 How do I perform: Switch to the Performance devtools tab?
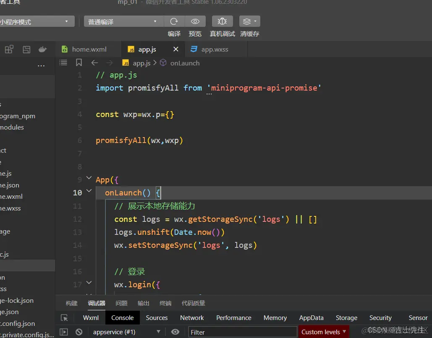coord(233,317)
